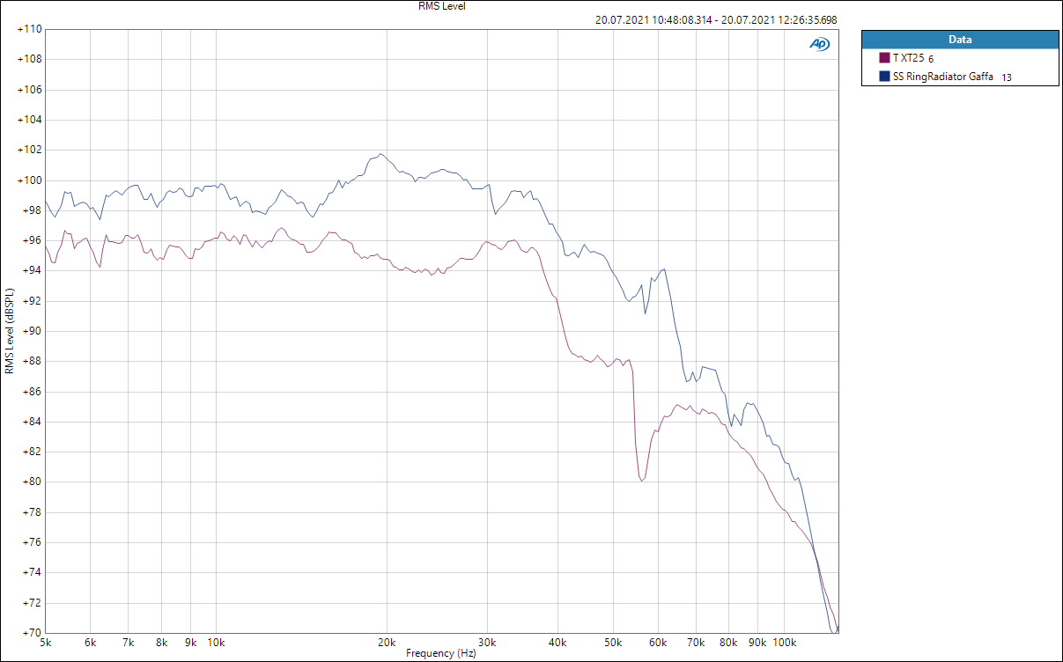Click the Frequency (Hz) axis label

(x=441, y=653)
